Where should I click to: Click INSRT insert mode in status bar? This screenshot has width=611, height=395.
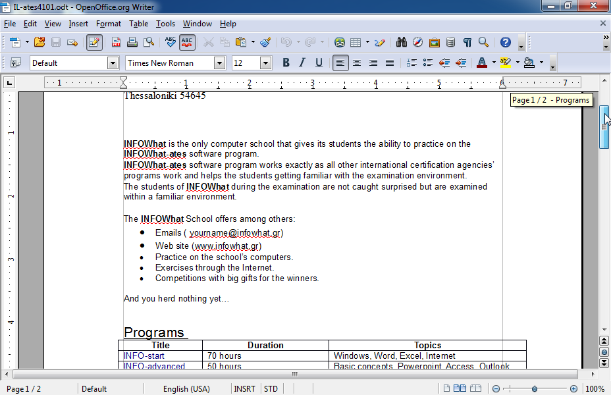244,389
